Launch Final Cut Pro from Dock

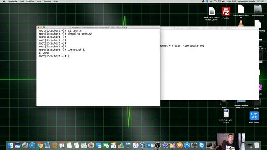(x=172, y=145)
